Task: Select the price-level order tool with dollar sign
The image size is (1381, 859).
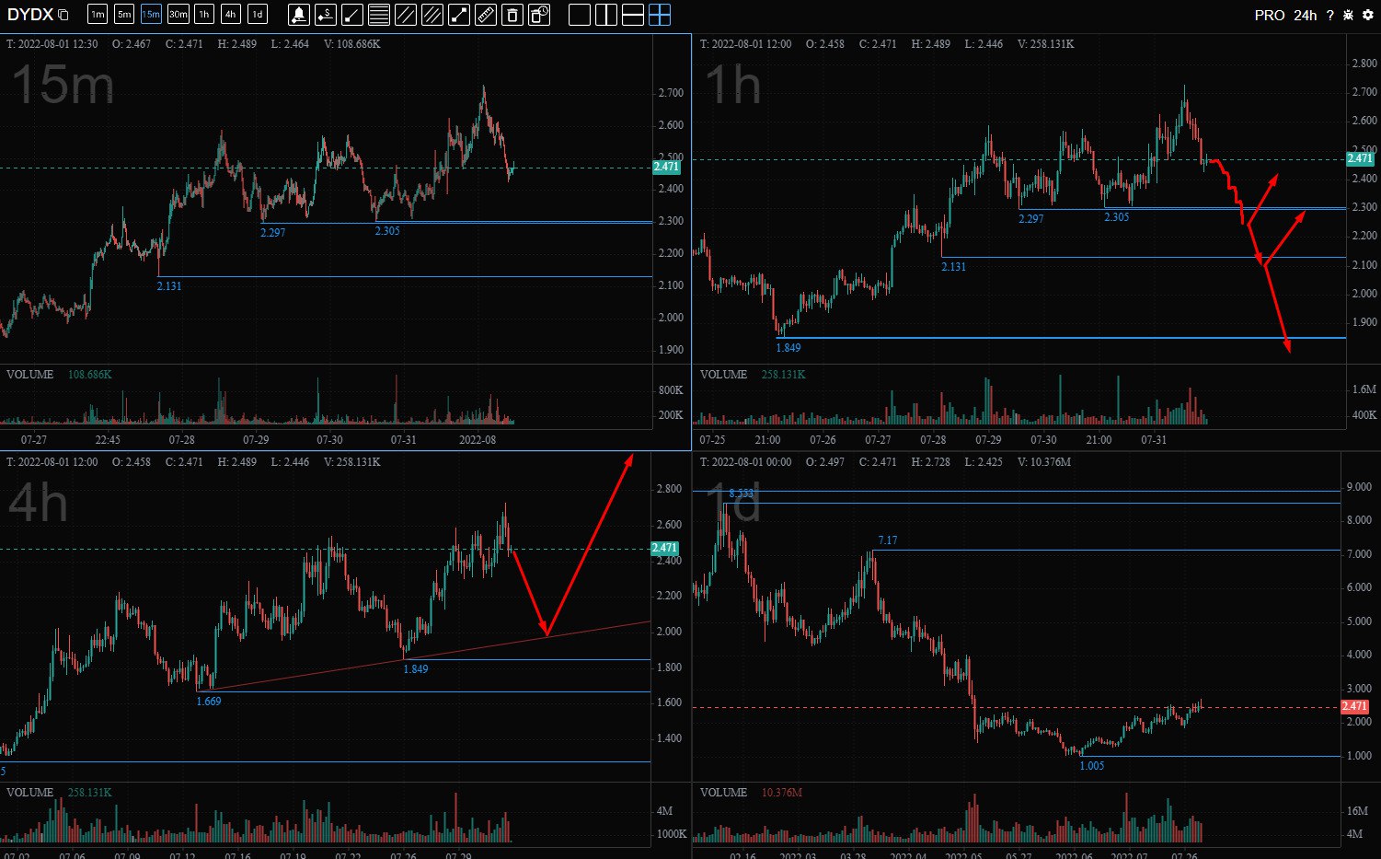Action: 326,15
